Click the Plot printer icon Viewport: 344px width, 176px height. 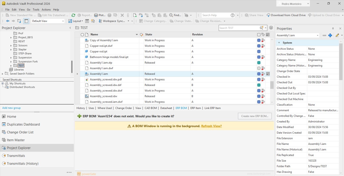click(96, 15)
